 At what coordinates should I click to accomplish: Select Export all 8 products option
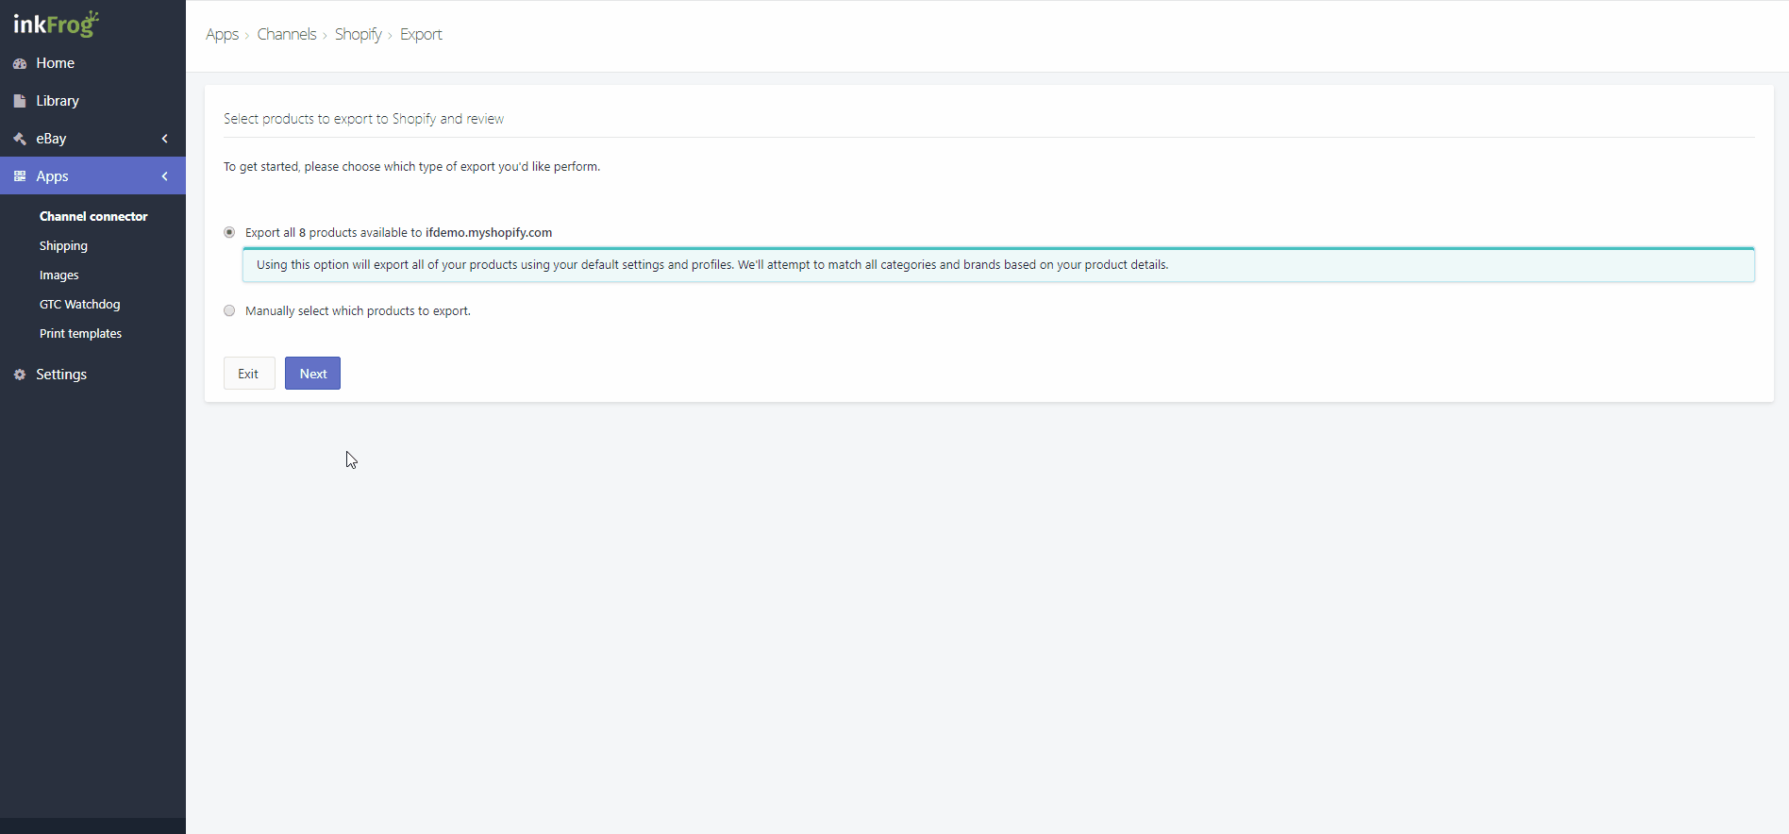tap(229, 232)
